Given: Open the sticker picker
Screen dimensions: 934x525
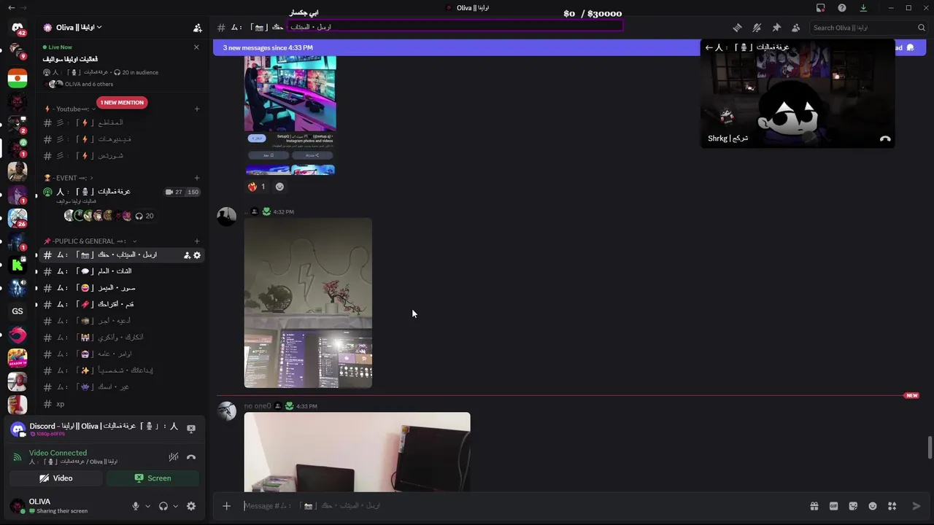Looking at the screenshot, I should tap(853, 506).
